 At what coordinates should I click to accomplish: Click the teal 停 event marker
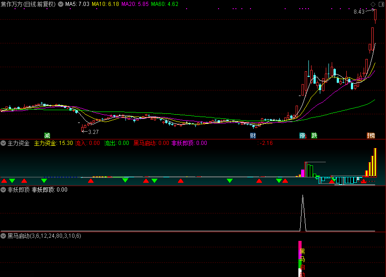303,135
